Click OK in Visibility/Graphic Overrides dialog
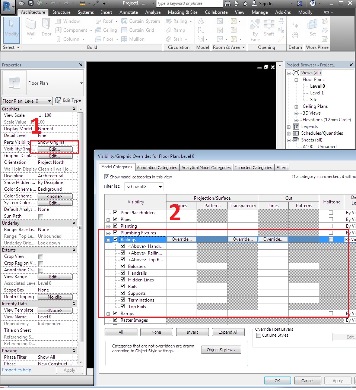The image size is (356, 390). click(x=277, y=381)
